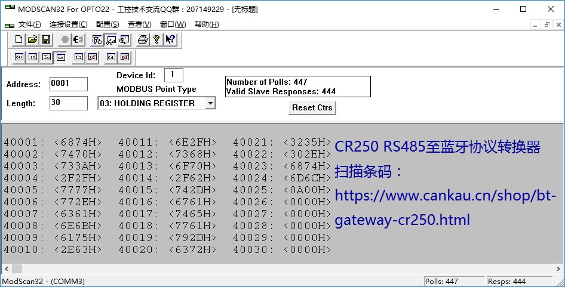This screenshot has height=287, width=565.
Task: Click the disconnect plug icon
Action: pos(78,39)
